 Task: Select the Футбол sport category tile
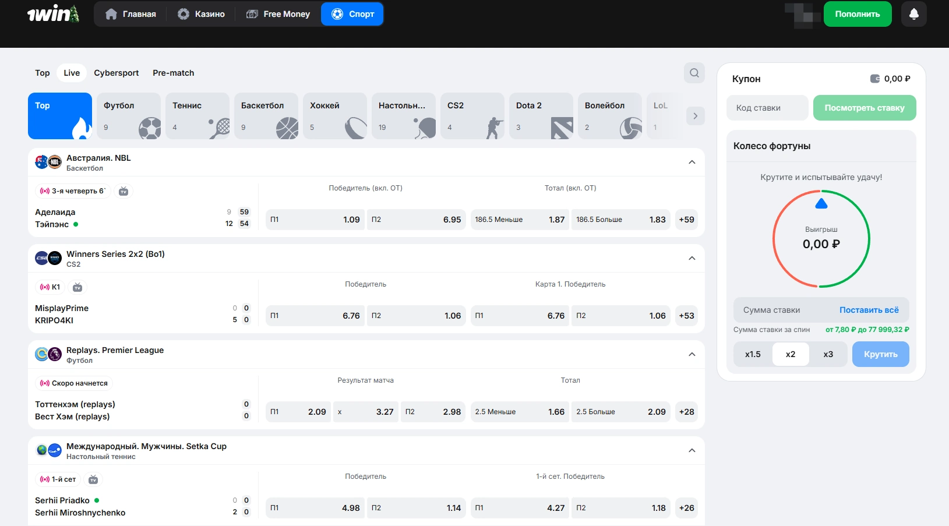pos(129,116)
